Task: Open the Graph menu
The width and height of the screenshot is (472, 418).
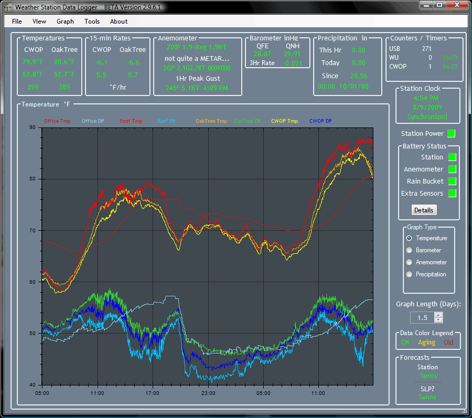Action: coord(65,22)
